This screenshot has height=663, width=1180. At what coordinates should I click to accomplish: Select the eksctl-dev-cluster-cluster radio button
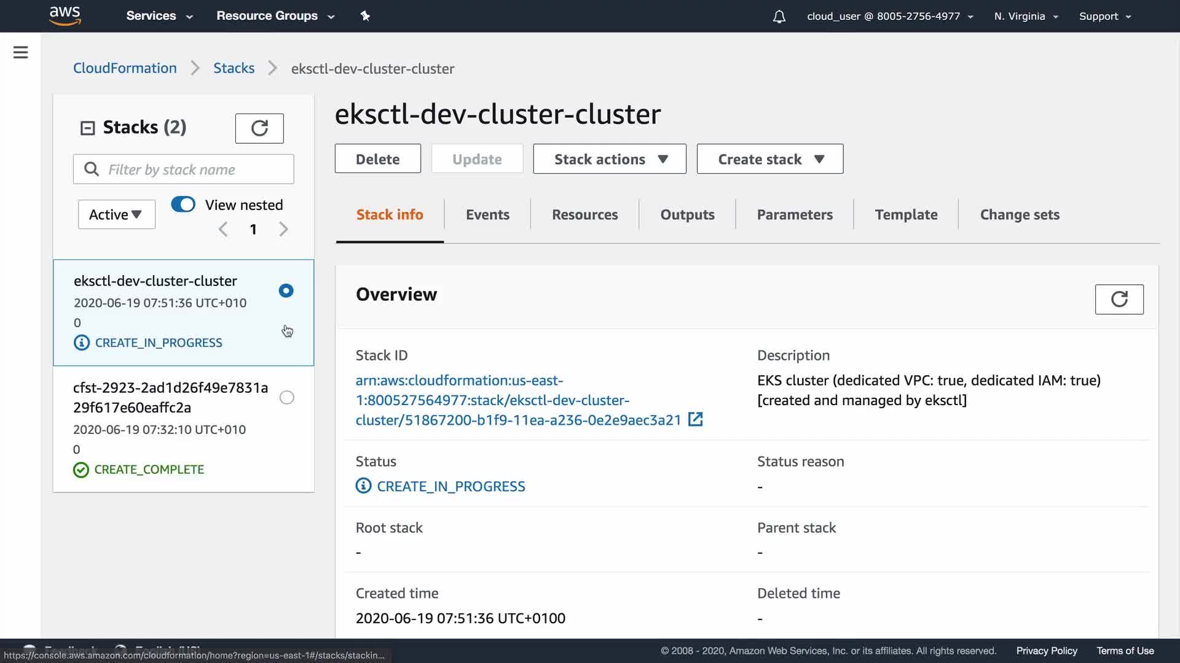coord(286,290)
